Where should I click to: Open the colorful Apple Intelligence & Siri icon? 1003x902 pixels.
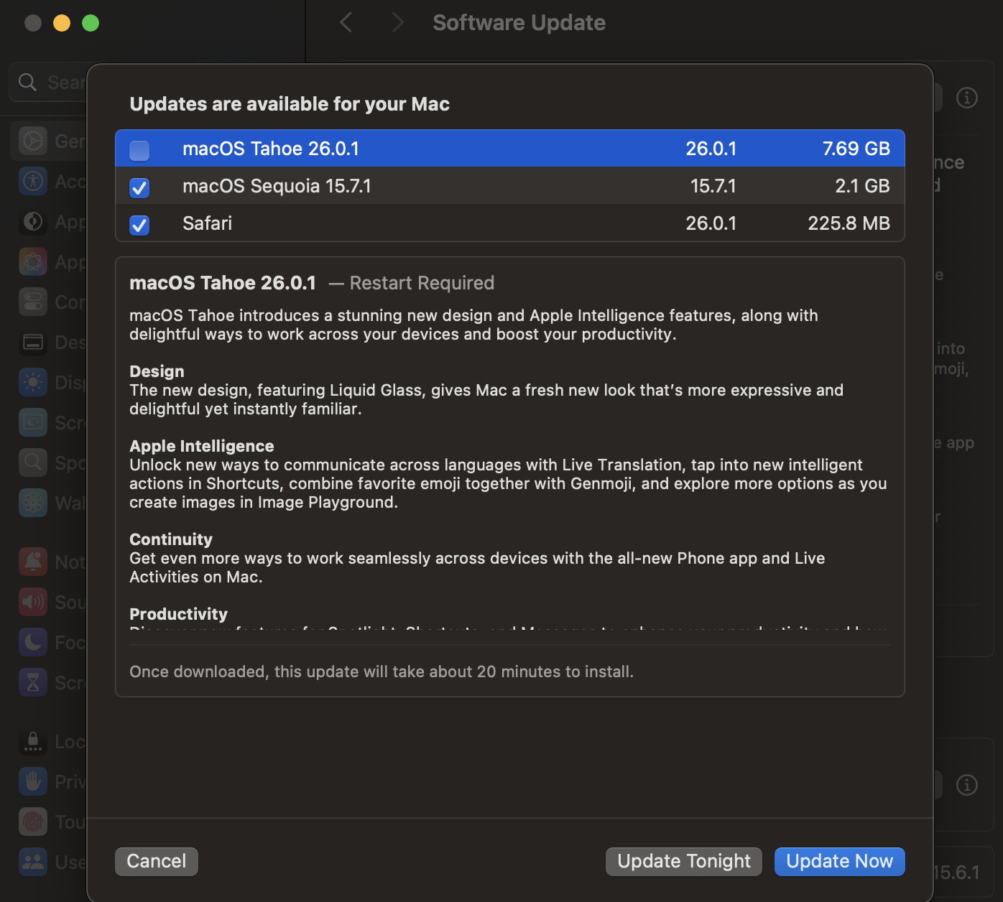33,261
